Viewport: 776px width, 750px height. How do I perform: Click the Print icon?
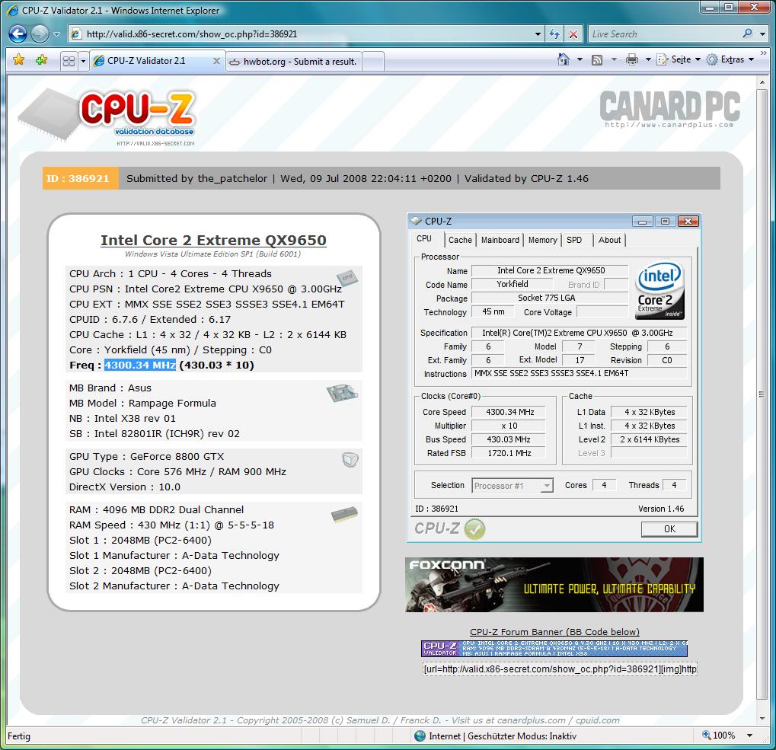[x=632, y=60]
